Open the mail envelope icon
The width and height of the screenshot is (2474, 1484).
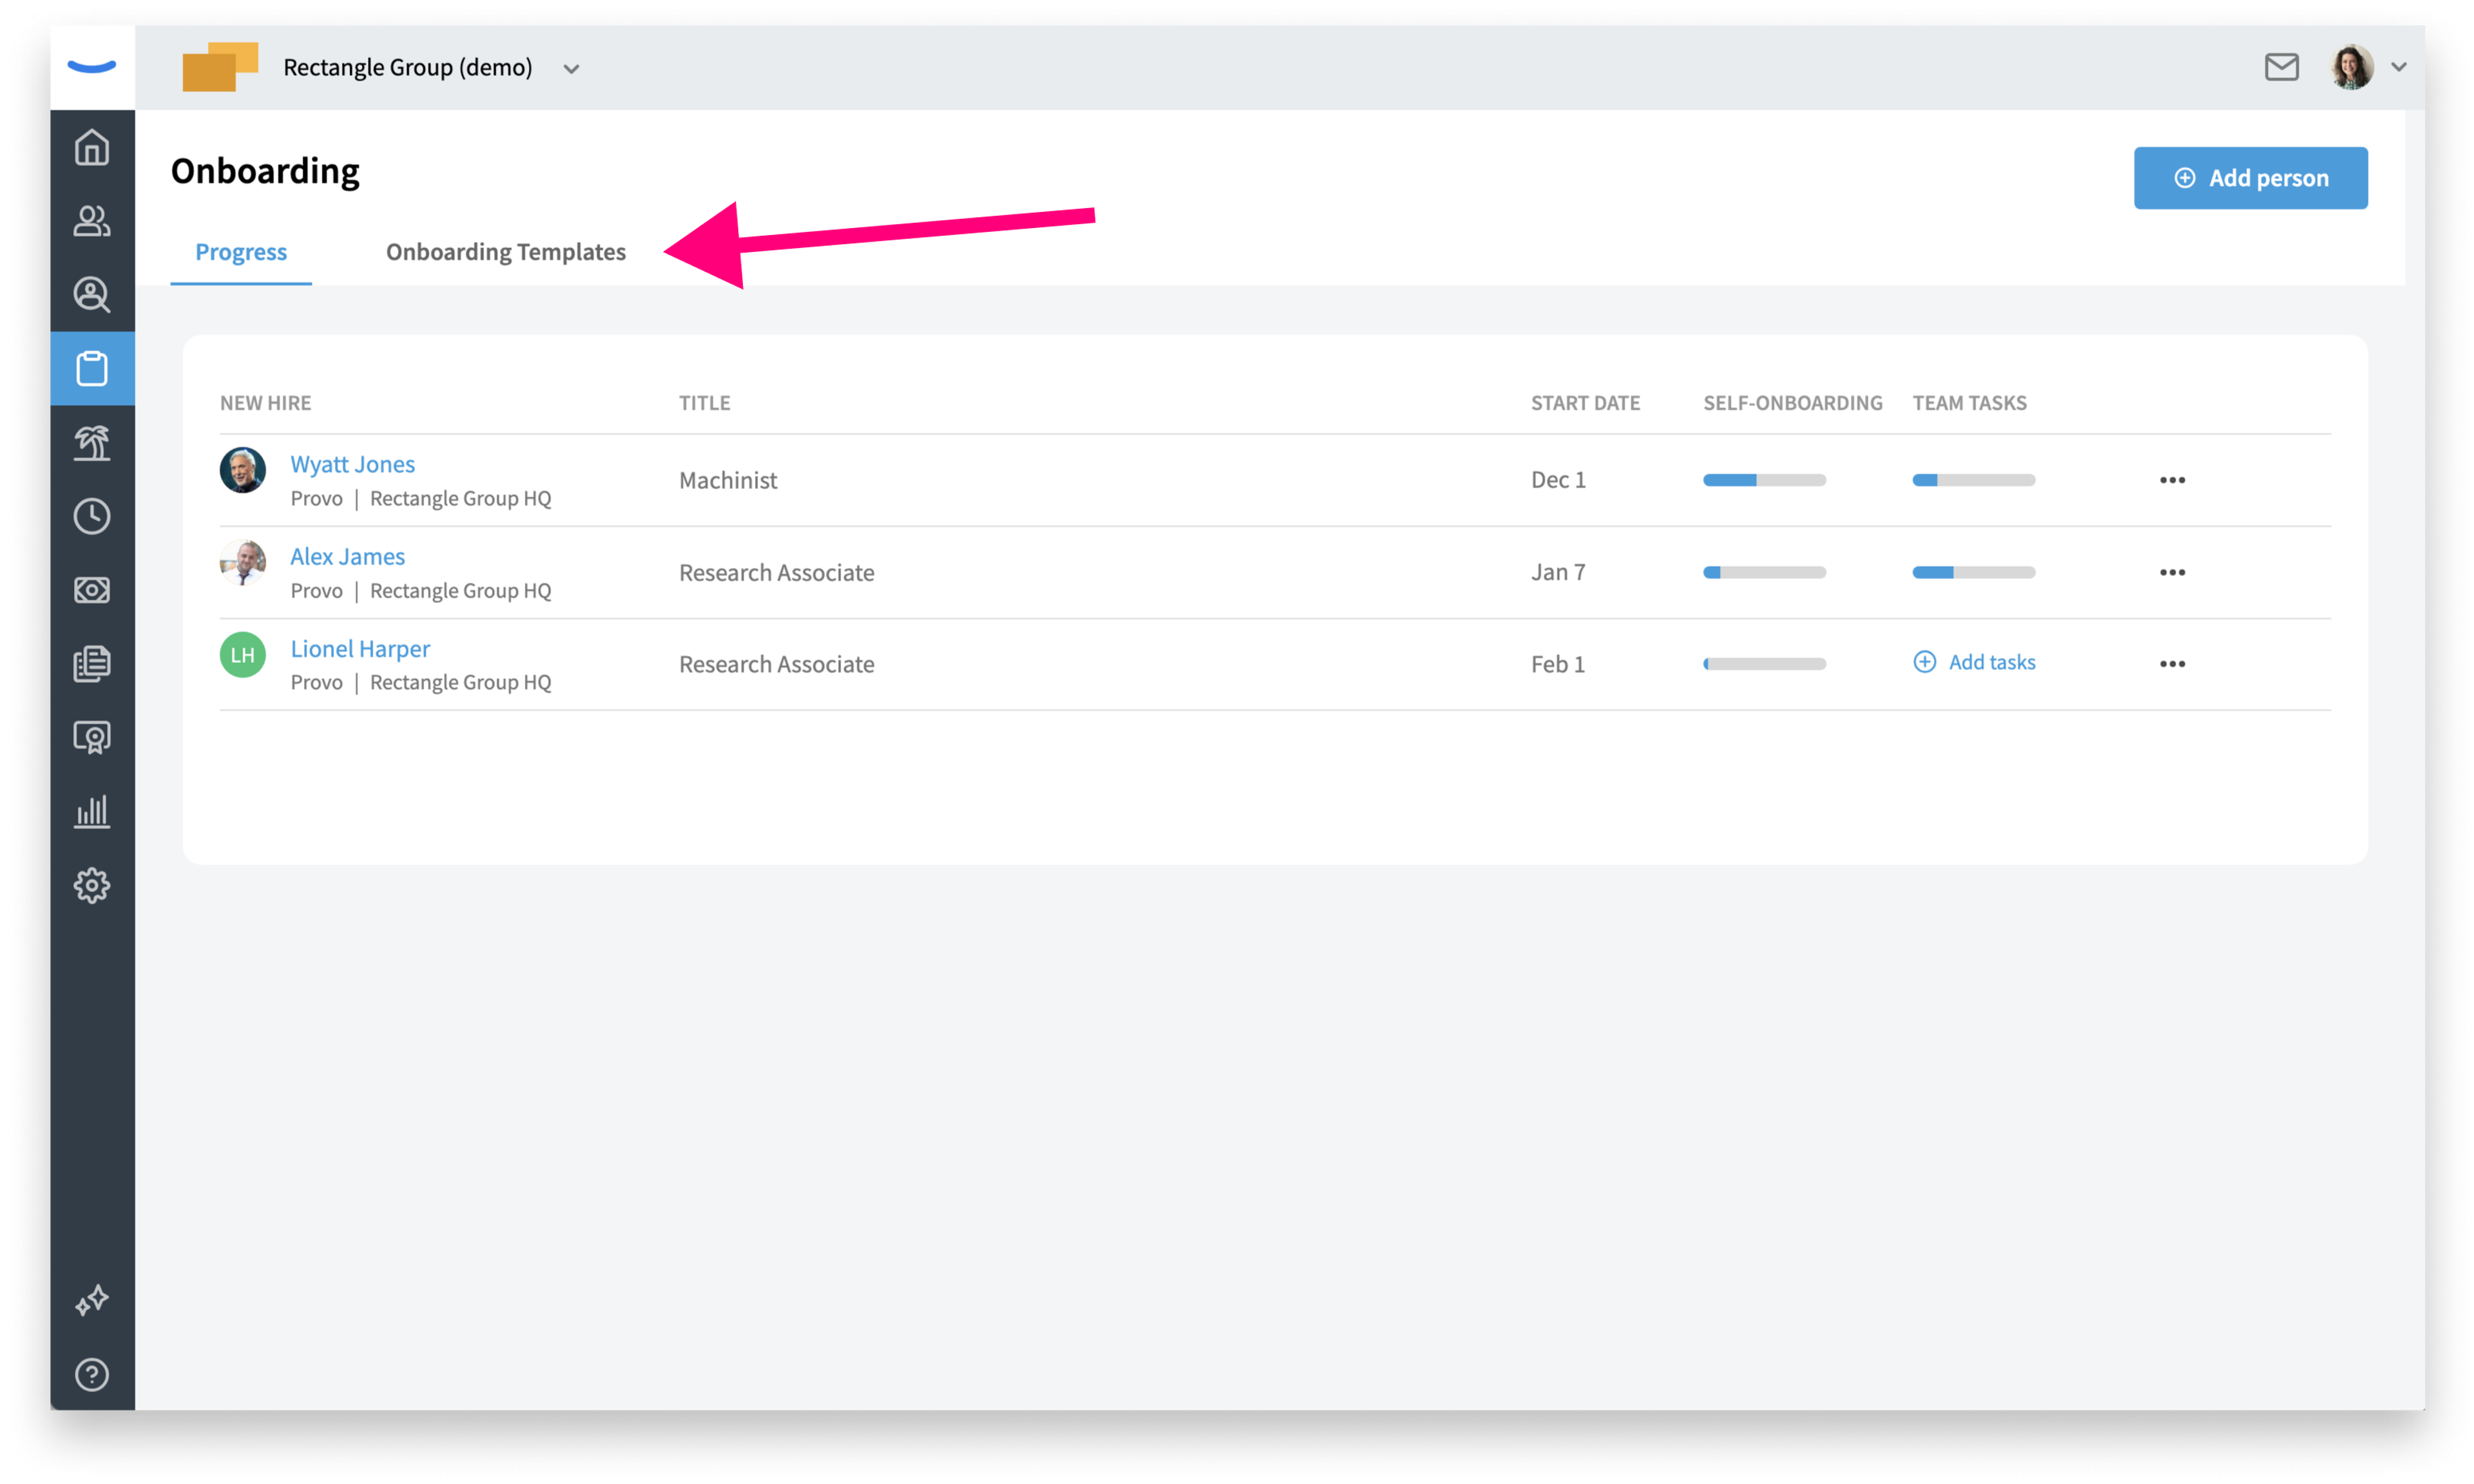pyautogui.click(x=2281, y=67)
